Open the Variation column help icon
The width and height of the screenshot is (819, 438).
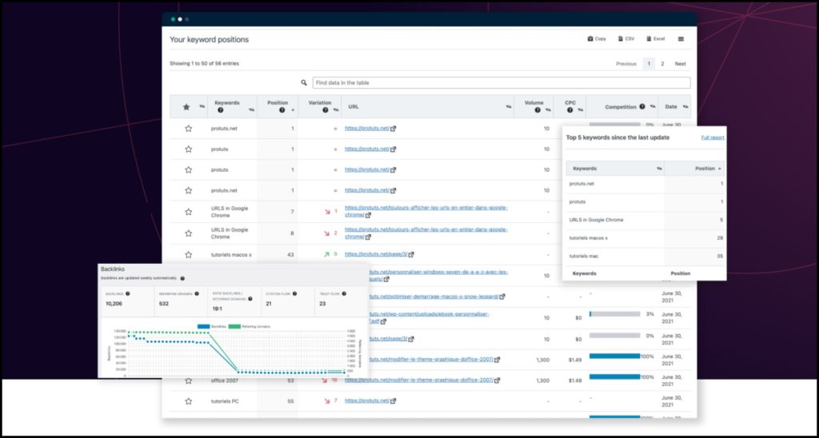326,110
